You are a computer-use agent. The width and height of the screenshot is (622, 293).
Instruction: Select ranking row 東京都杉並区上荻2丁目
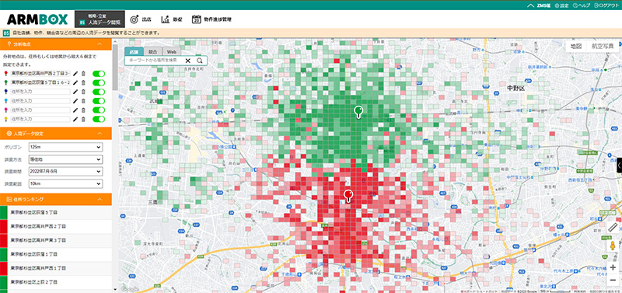pyautogui.click(x=56, y=282)
